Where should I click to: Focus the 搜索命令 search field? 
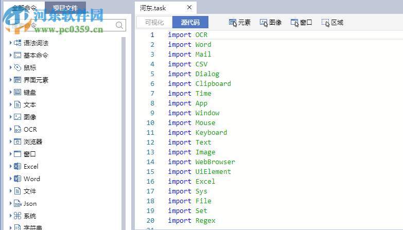[68, 25]
